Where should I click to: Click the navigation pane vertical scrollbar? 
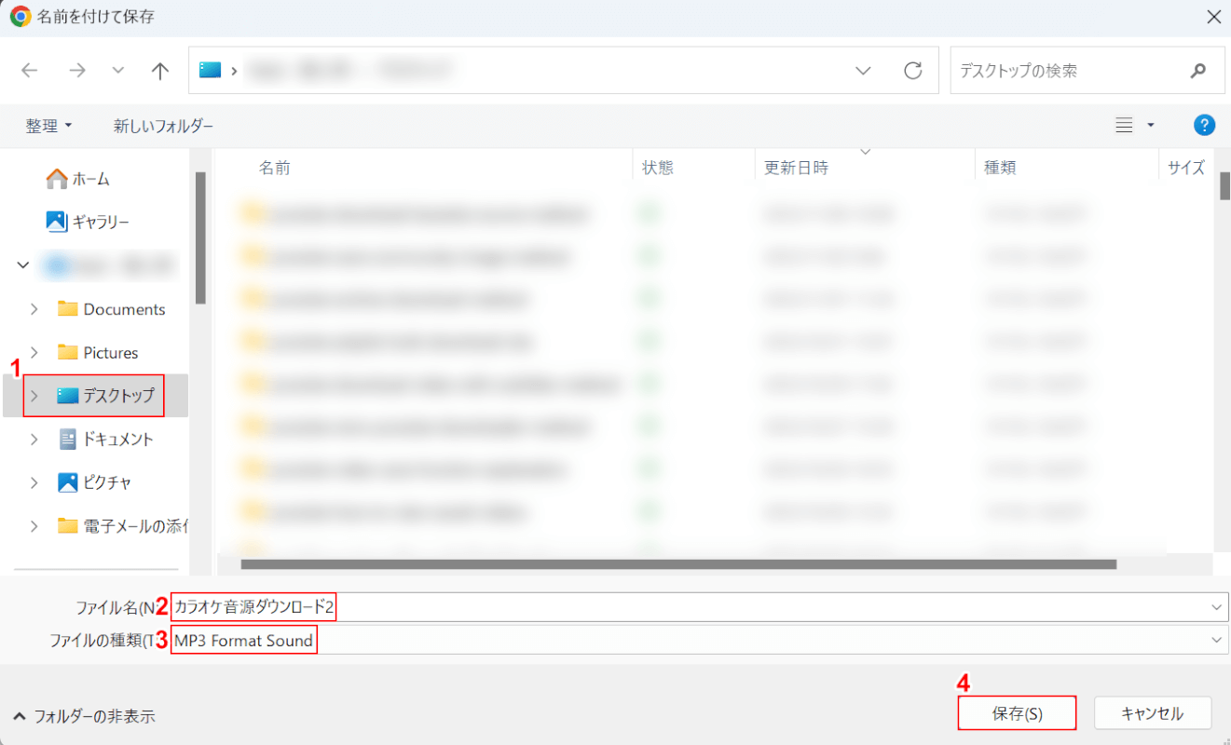199,237
